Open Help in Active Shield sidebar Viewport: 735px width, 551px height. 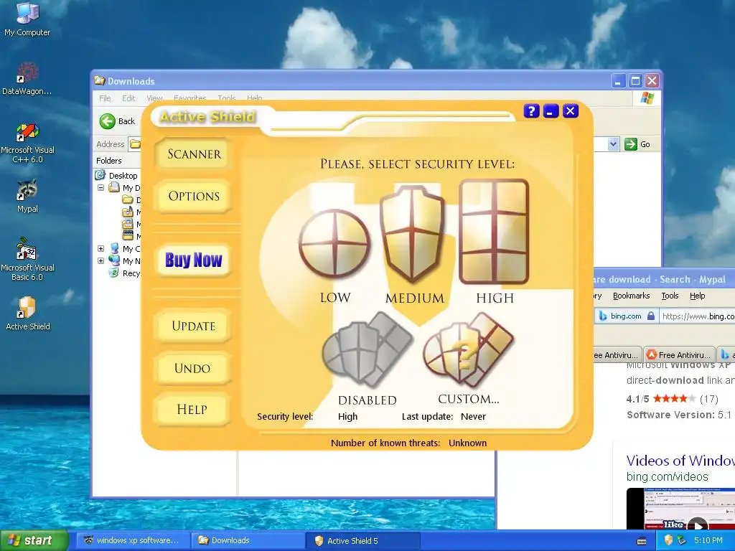click(192, 410)
